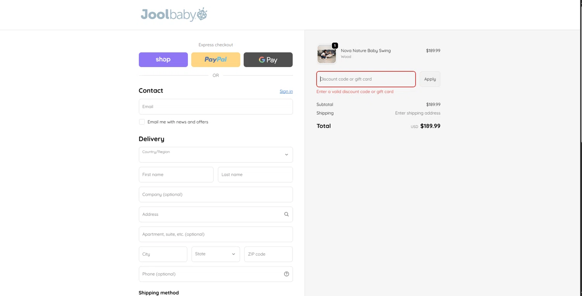Screen dimensions: 582x296
Task: Focus the Email input field
Action: click(x=216, y=107)
